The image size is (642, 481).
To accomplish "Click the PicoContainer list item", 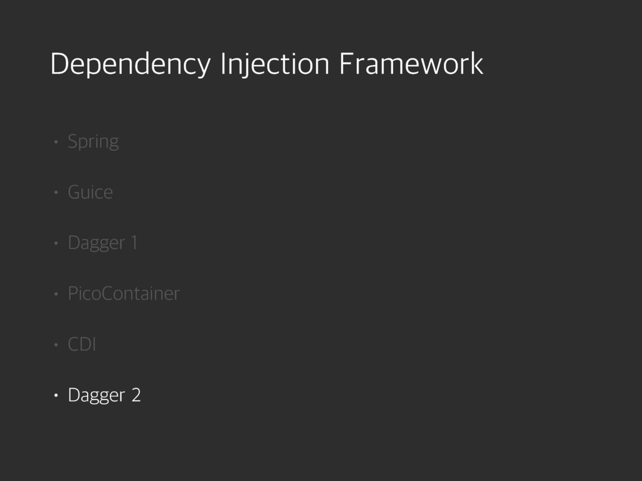I will point(124,293).
